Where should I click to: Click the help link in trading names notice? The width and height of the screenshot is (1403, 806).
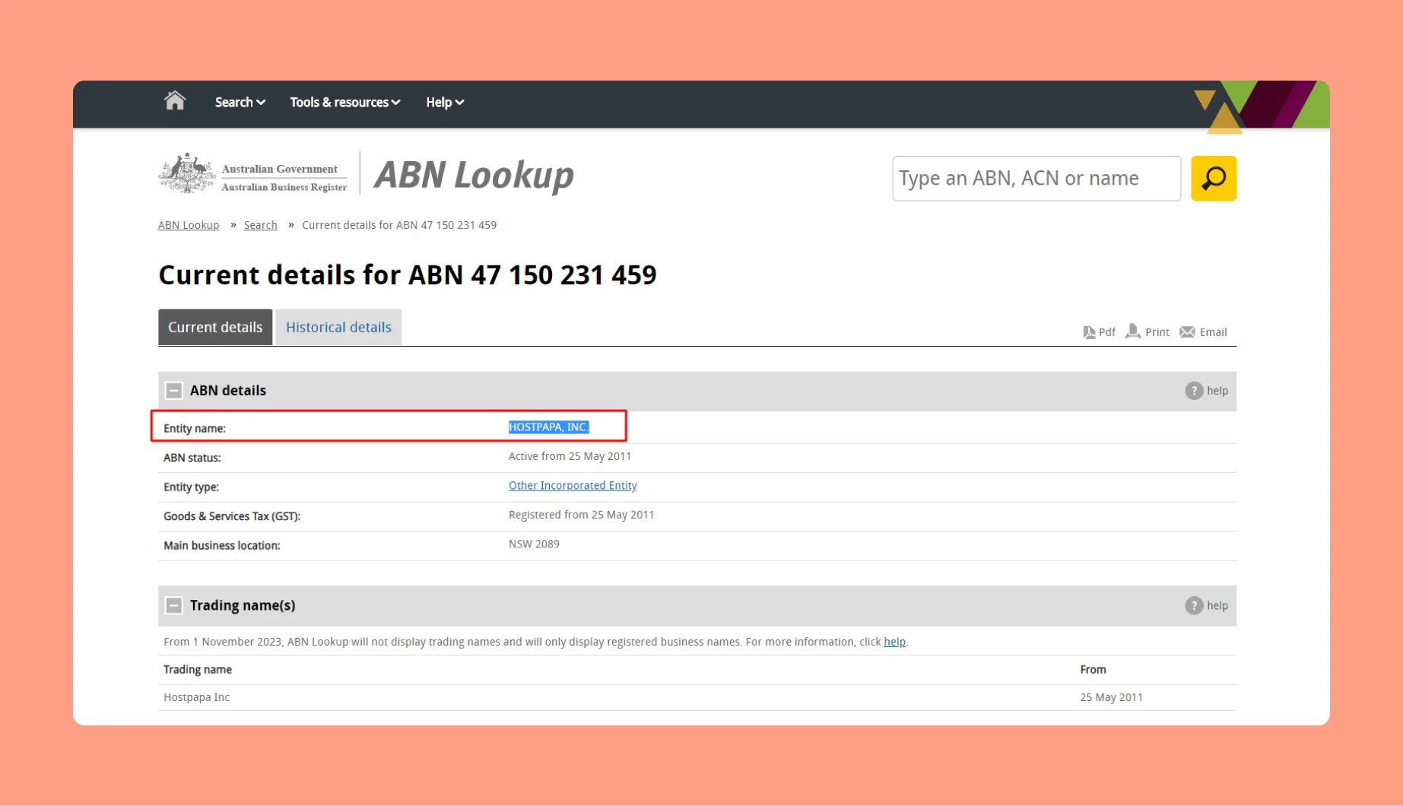(894, 642)
